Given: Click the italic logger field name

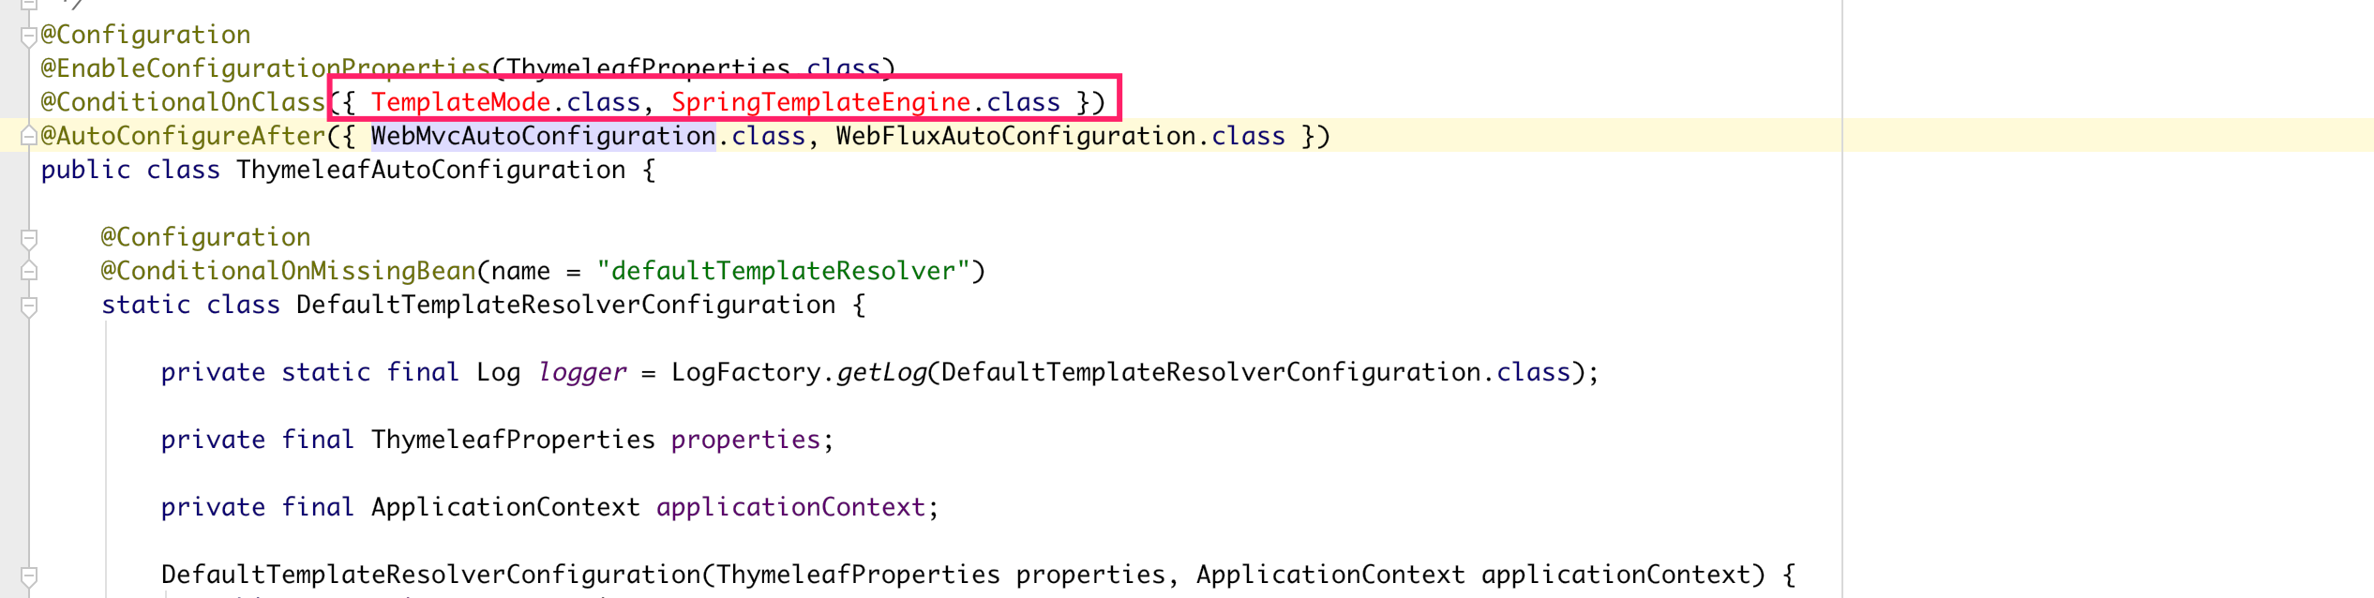Looking at the screenshot, I should (581, 372).
